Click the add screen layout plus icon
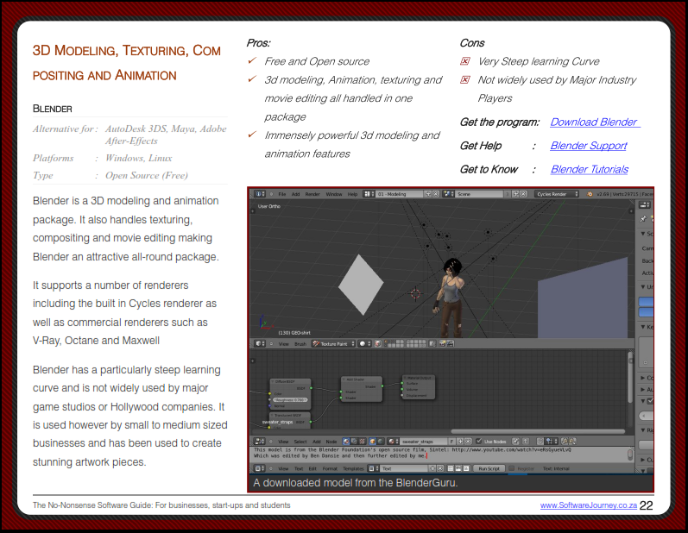The image size is (688, 533). (x=426, y=194)
